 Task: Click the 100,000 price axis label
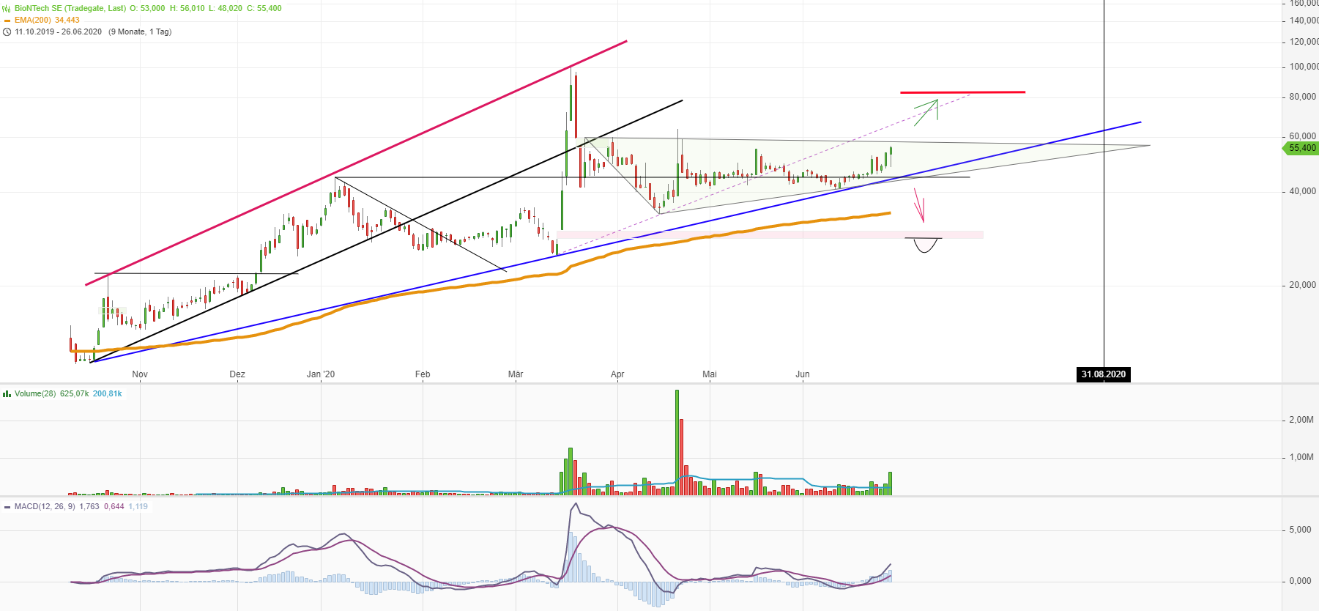click(x=1304, y=67)
